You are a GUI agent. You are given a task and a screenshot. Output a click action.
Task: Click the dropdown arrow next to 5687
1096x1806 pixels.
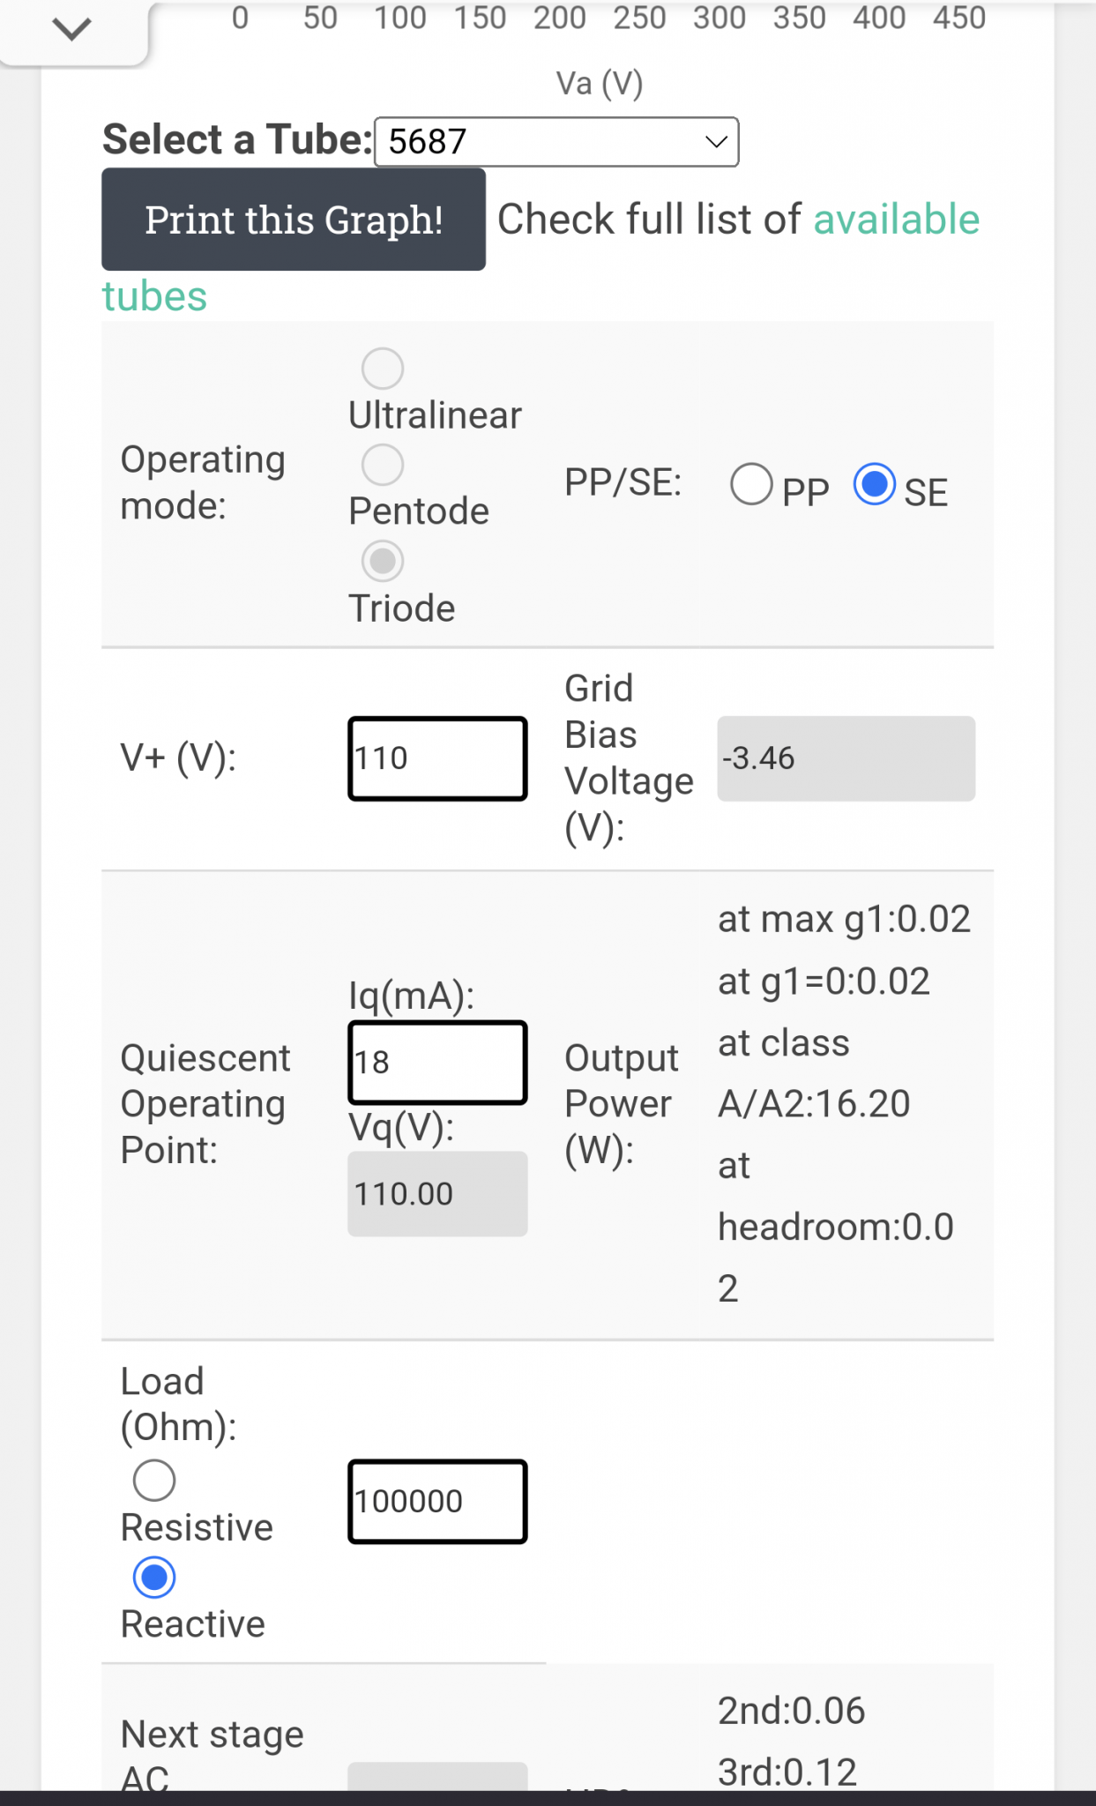tap(716, 141)
